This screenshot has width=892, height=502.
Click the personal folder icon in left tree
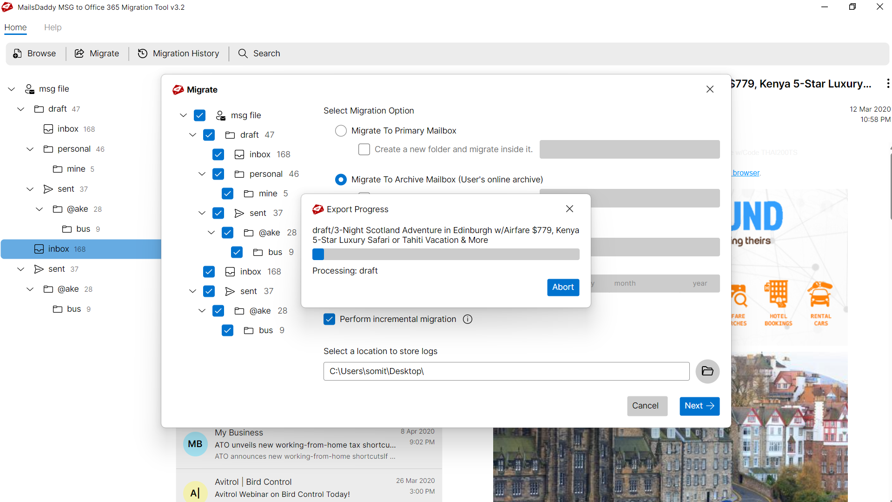(48, 149)
